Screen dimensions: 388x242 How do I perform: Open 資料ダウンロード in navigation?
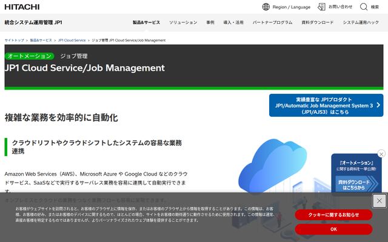click(318, 22)
